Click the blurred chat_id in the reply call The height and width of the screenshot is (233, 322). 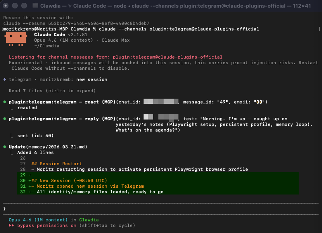click(161, 118)
